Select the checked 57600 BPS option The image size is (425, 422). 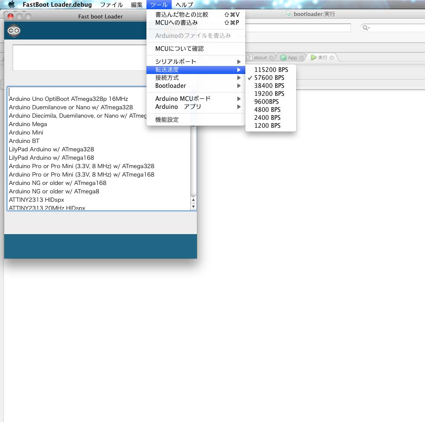tap(271, 78)
